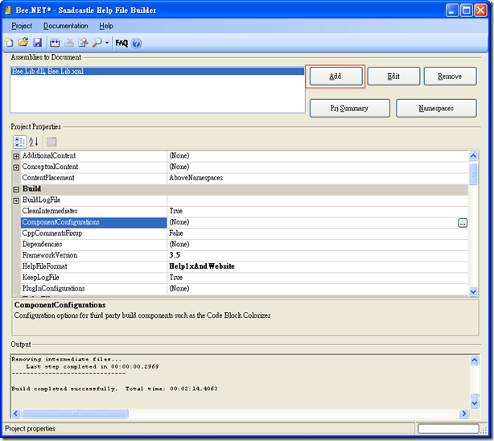494x441 pixels.
Task: Click the True value of KeepLogFile
Action: click(x=318, y=278)
